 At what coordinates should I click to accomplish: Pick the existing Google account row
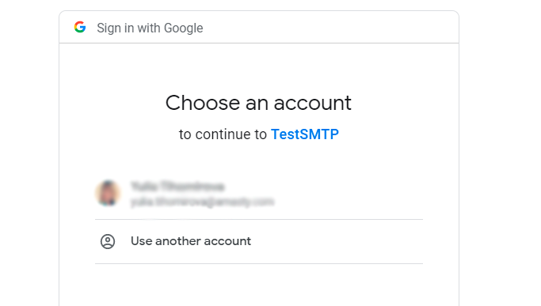point(259,194)
